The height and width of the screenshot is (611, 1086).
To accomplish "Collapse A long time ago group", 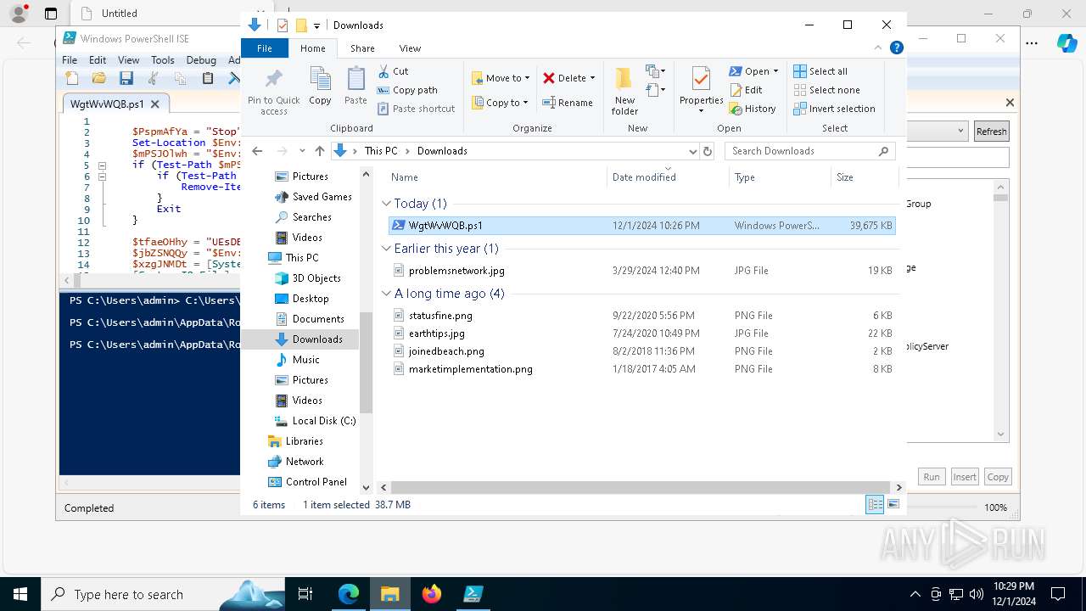I will (x=386, y=294).
